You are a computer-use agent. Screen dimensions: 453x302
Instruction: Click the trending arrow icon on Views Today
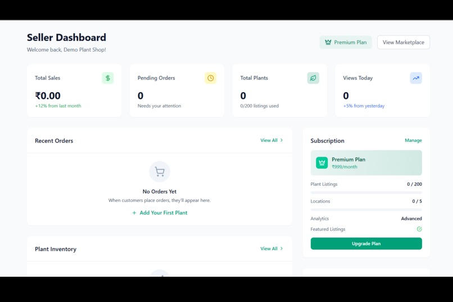[x=416, y=78]
